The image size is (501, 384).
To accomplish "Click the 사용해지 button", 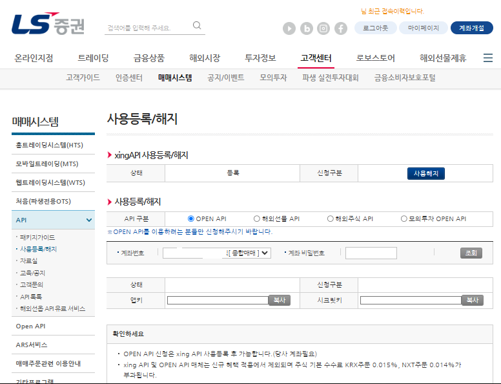I will 426,173.
